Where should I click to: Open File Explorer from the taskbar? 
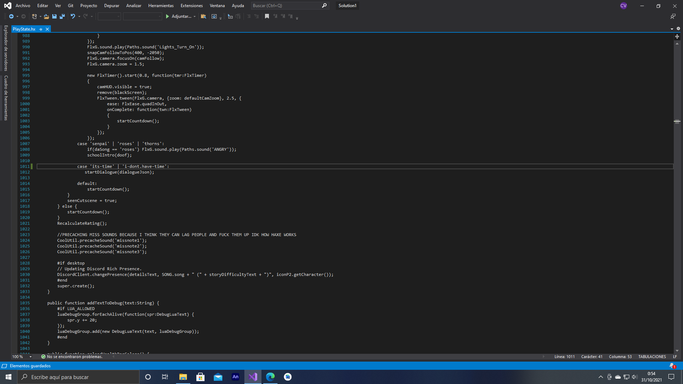click(183, 377)
